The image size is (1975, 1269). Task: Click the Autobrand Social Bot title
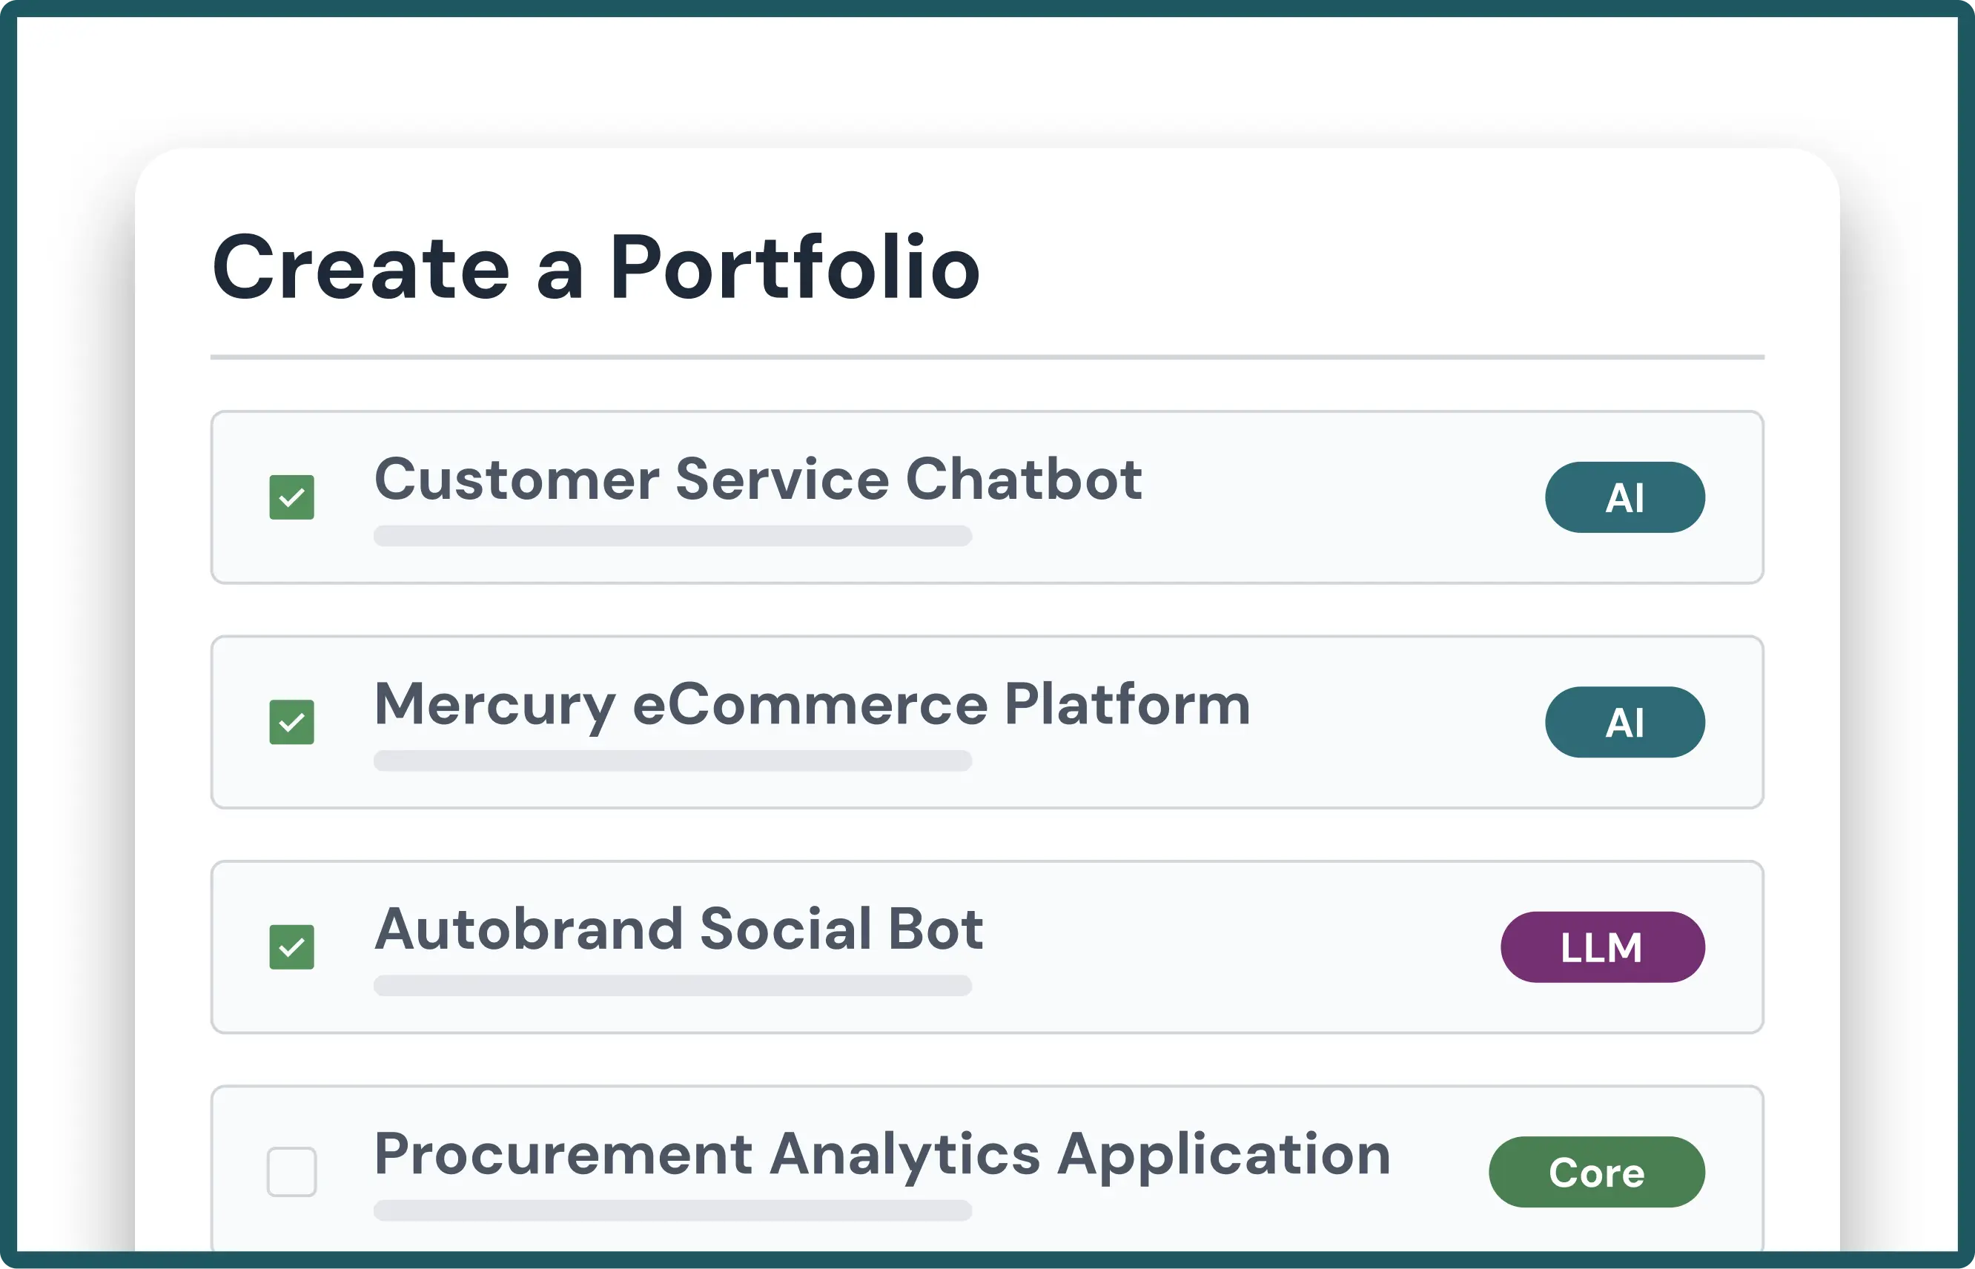point(678,930)
